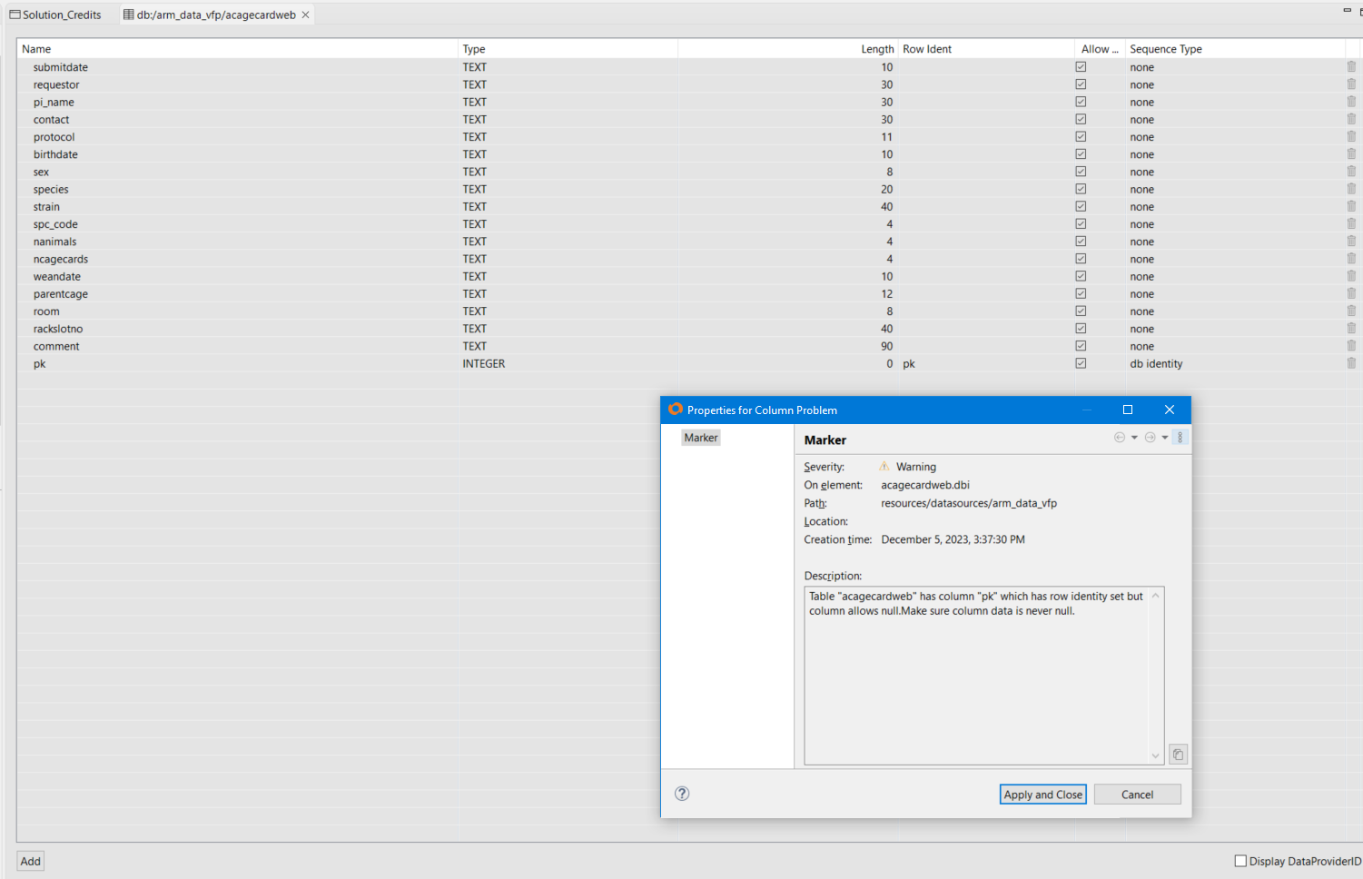Select Marker page in Properties dialog
Screen dimensions: 1363x879
701,438
